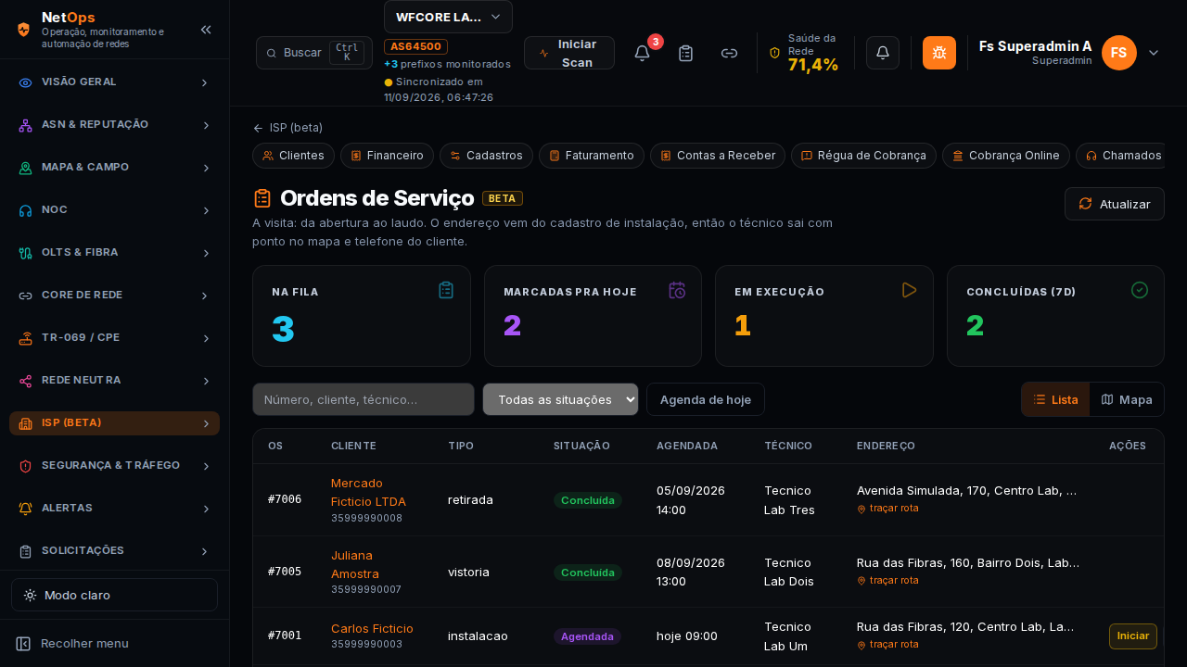Toggle Modo claro theme
The image size is (1187, 667).
tap(114, 595)
